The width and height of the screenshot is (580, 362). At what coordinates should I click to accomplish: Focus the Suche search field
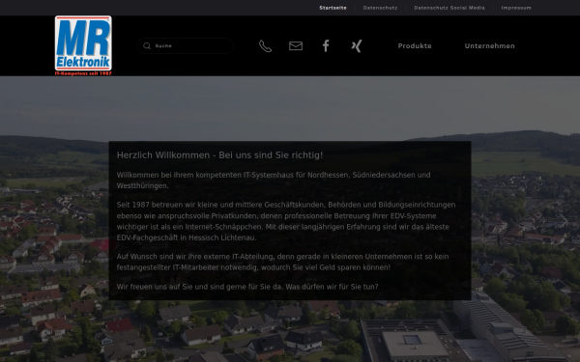(x=186, y=45)
